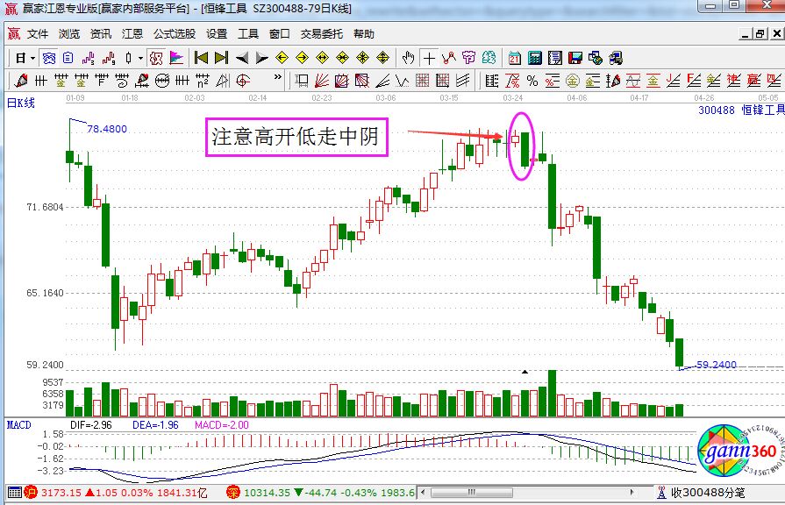Select the black right-pointing triangle arrow
785x505 pixels.
tap(261, 58)
